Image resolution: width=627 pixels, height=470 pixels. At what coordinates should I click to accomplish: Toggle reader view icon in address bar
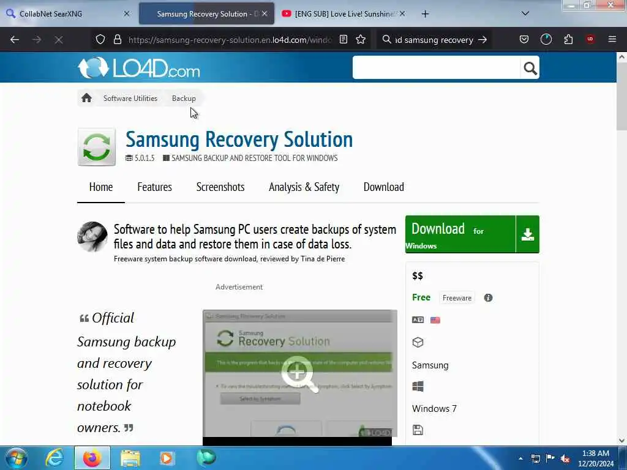coord(343,39)
